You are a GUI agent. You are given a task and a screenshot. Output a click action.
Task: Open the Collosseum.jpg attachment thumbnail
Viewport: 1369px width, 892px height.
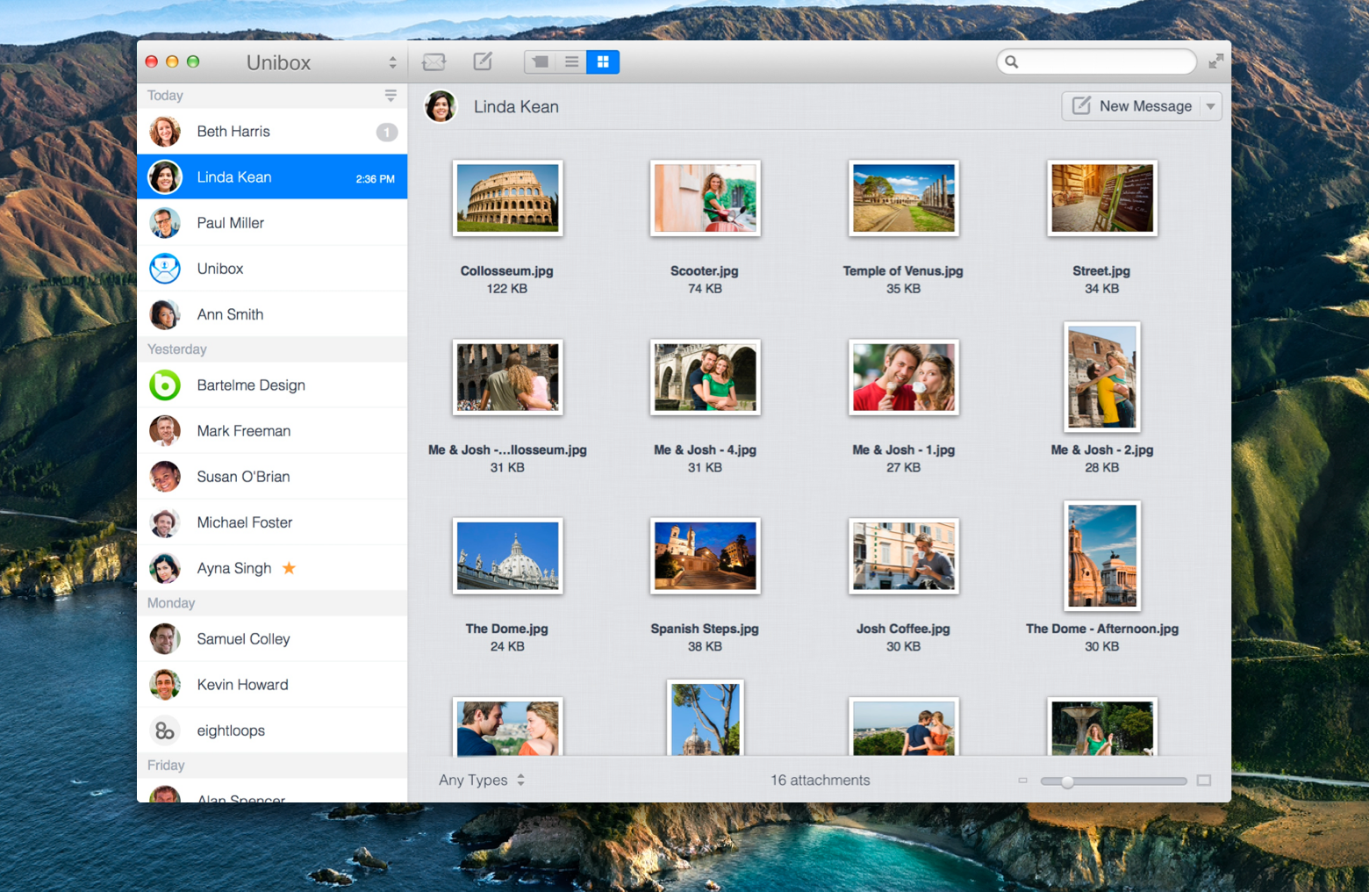tap(507, 198)
